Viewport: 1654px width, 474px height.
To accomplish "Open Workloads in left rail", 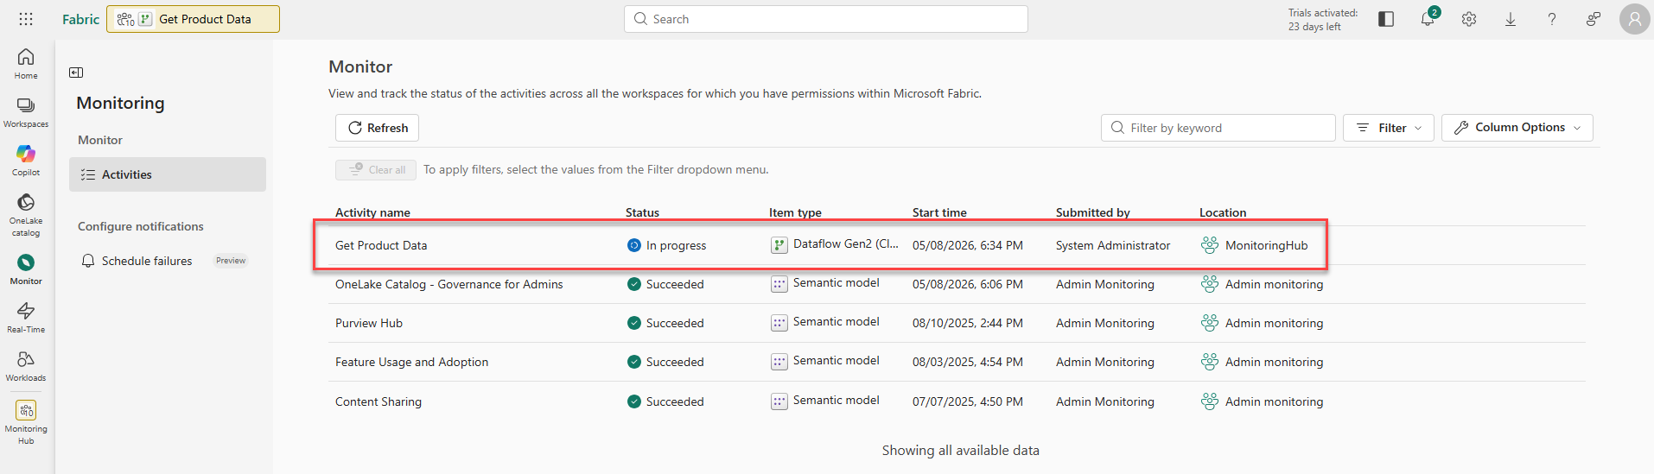I will click(26, 366).
